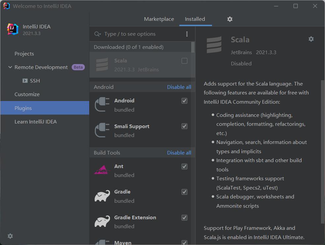Select Customize in the left sidebar

coord(27,94)
